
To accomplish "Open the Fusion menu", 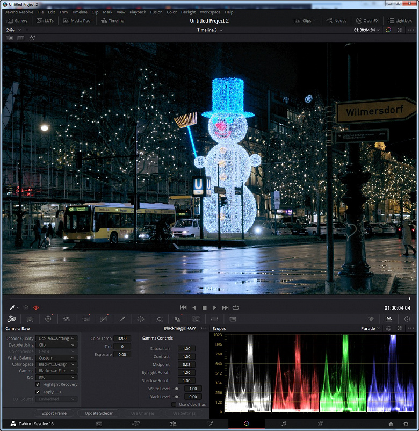I will click(x=156, y=12).
